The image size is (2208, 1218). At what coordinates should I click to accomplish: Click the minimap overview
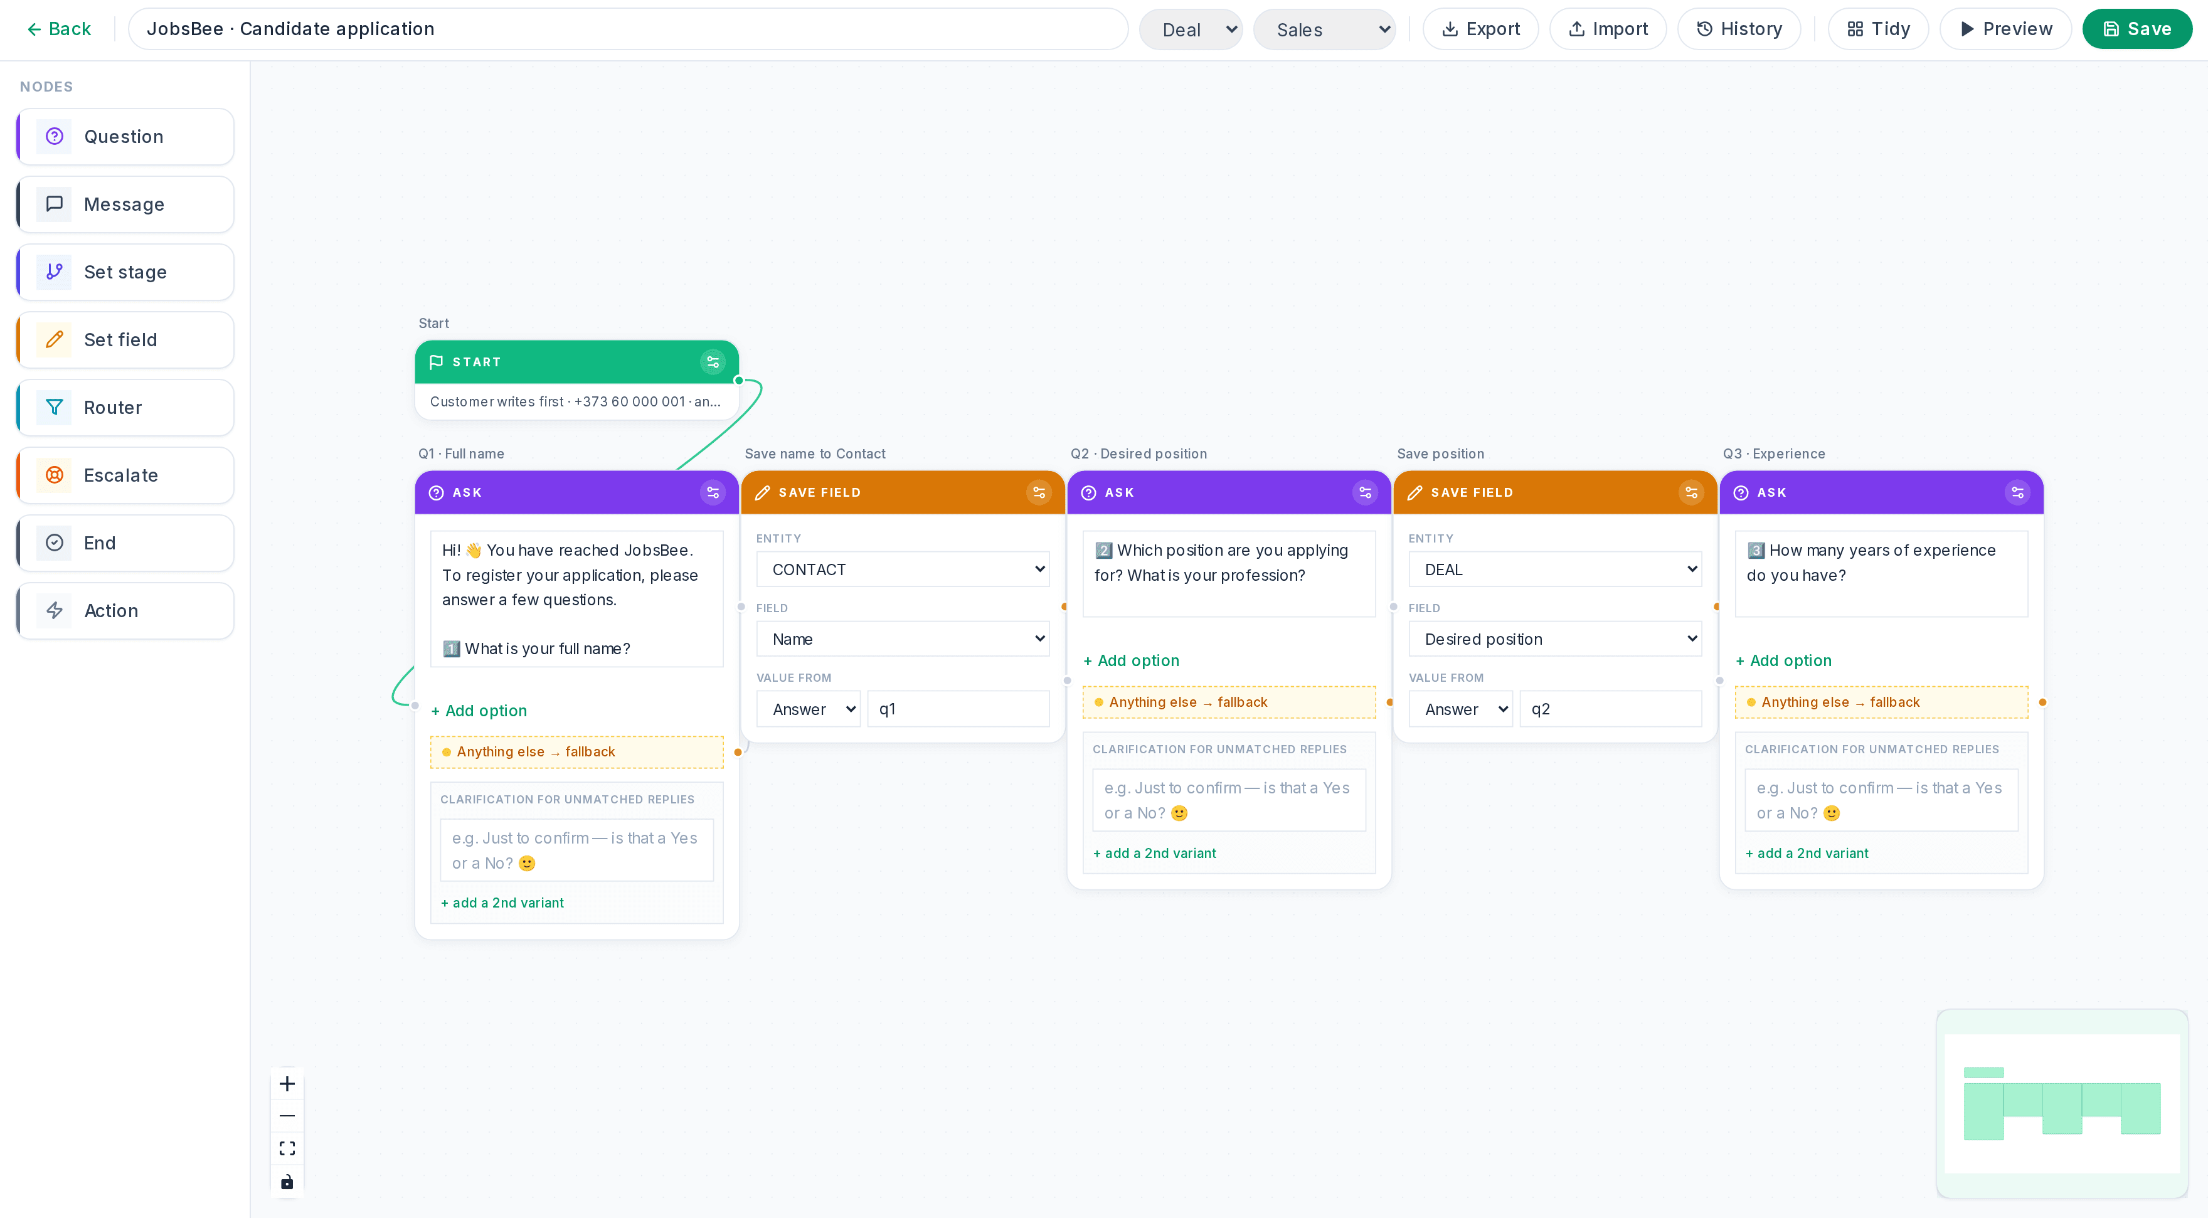pyautogui.click(x=2061, y=1103)
